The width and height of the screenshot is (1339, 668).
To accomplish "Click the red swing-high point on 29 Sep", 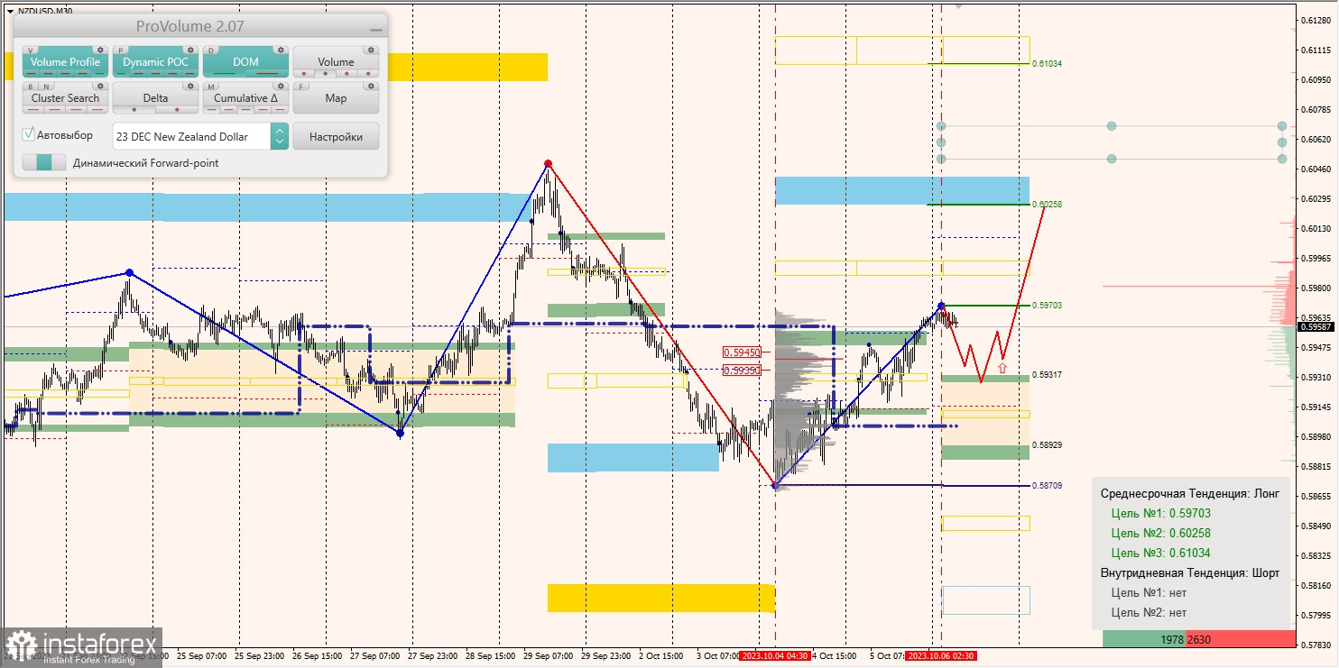I will [548, 164].
